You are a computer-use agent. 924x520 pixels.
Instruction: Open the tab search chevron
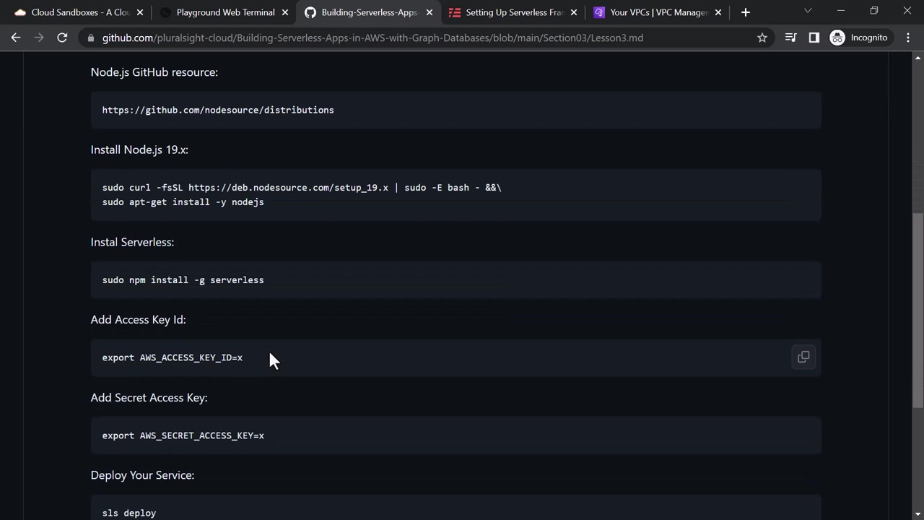808,11
